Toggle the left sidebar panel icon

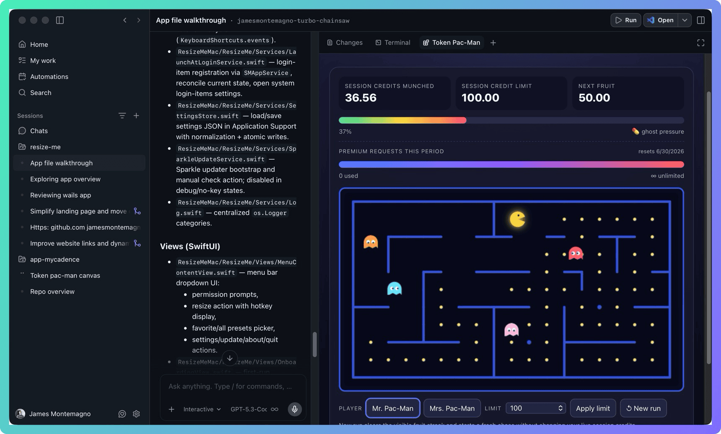[60, 20]
